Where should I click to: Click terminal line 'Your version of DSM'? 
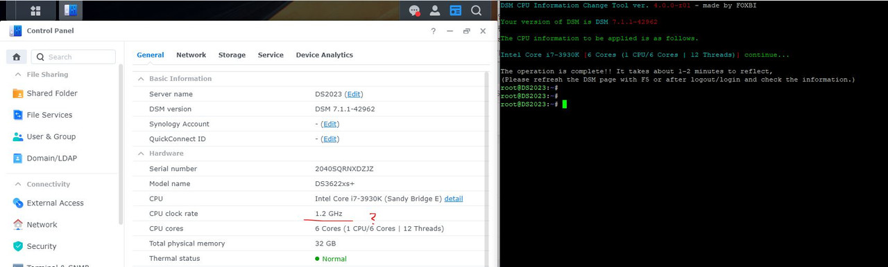579,21
